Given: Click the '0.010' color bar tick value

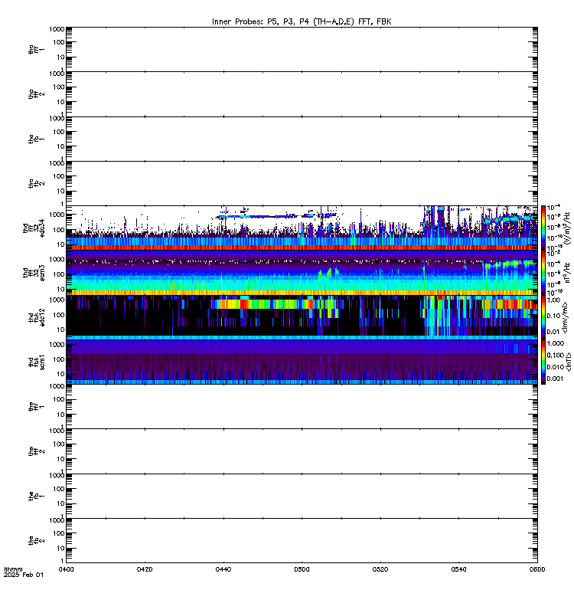Looking at the screenshot, I should tap(556, 367).
